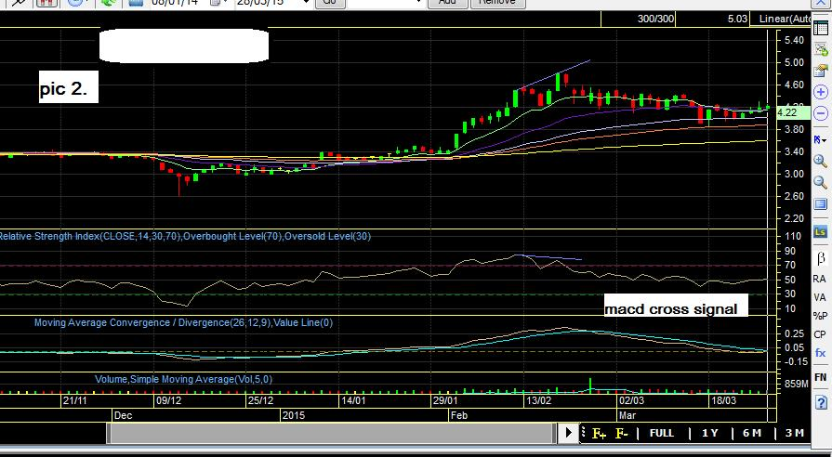Click the 21/11 date marker

74,400
